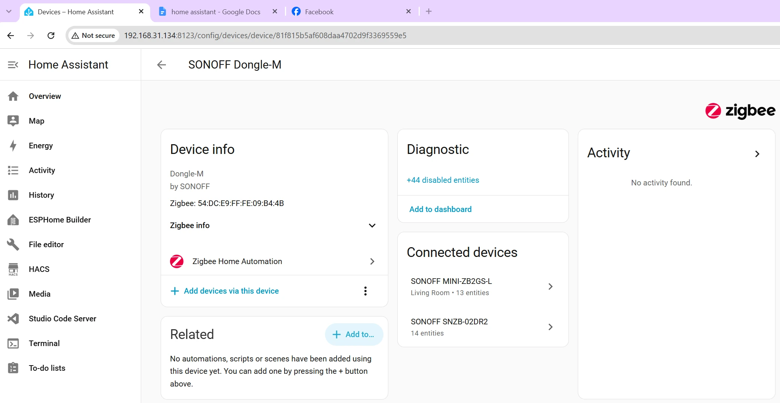
Task: Open the Media play icon
Action: [13, 294]
